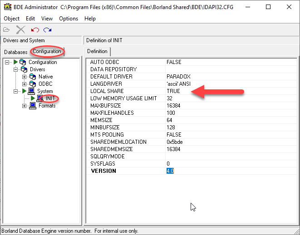Select the Definition tab
Screen dimensions: 300x235
click(97, 51)
